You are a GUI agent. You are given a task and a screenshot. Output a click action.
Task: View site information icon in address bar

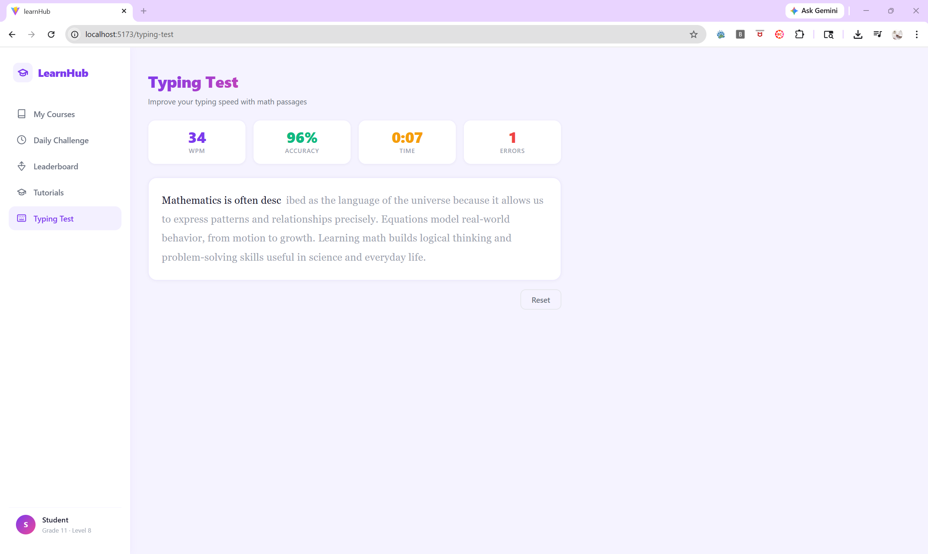coord(75,34)
